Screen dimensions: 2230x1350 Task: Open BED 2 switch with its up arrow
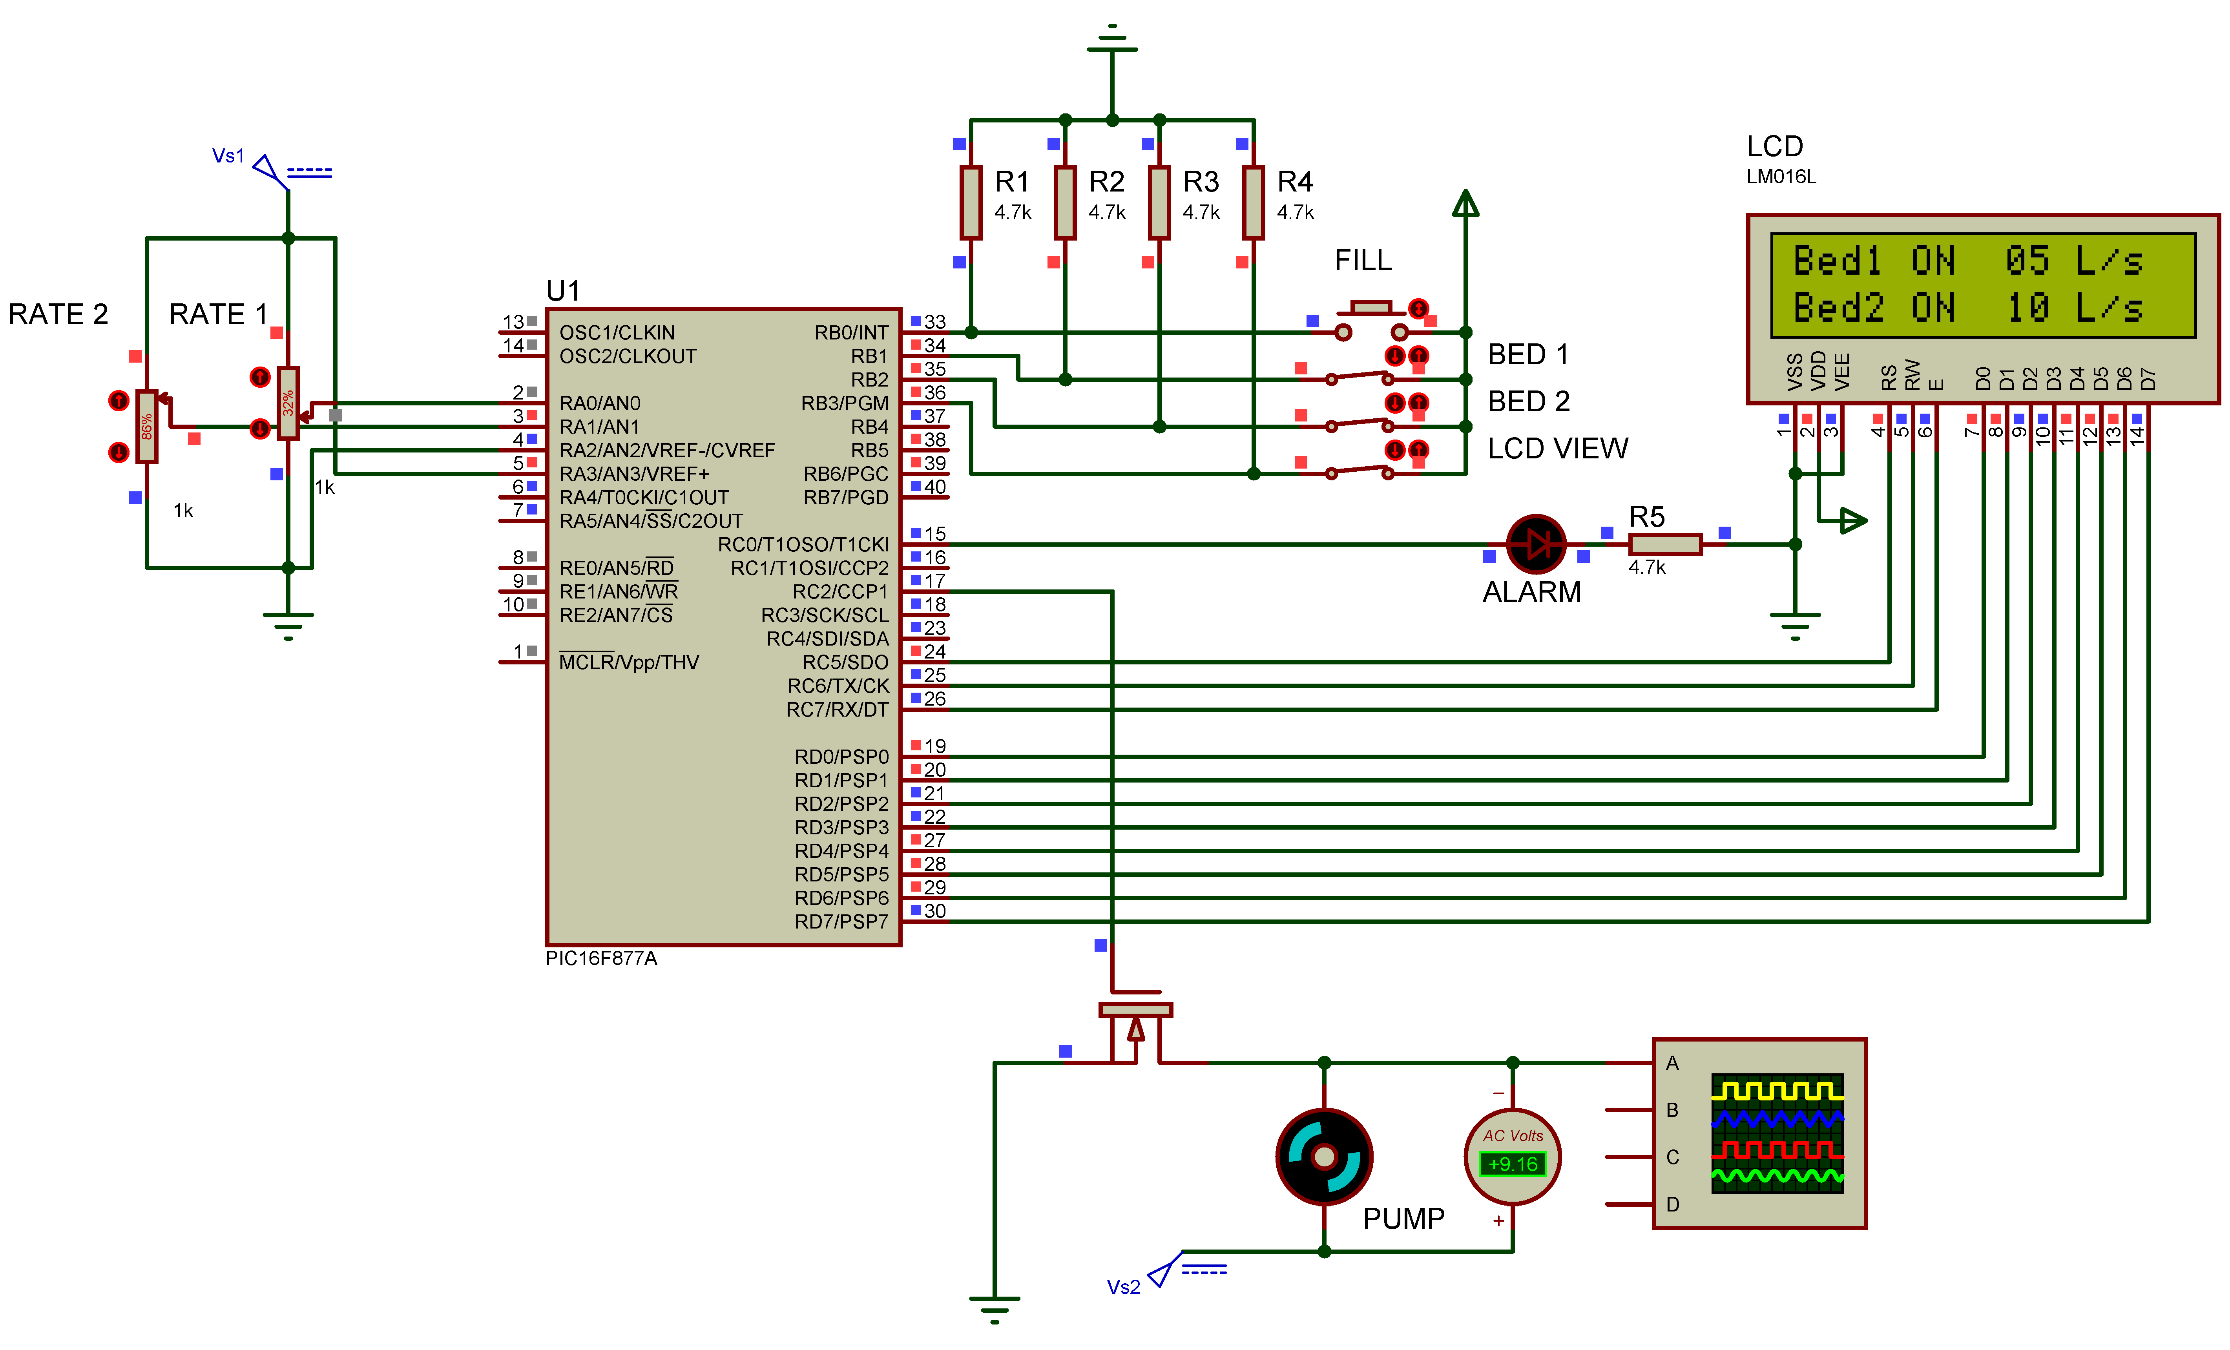click(x=1418, y=403)
